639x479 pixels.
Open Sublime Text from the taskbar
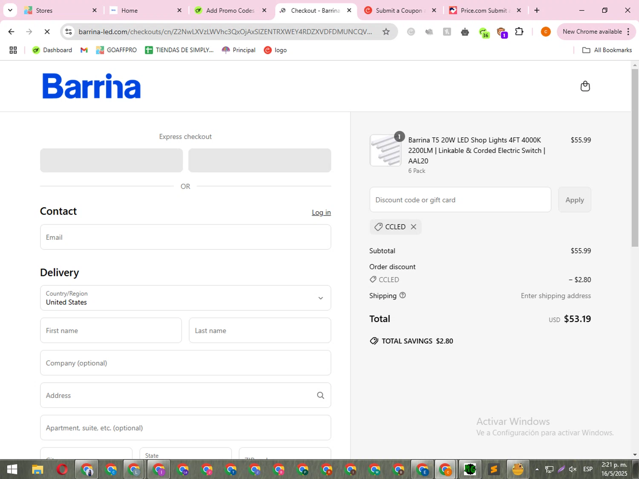tap(494, 470)
